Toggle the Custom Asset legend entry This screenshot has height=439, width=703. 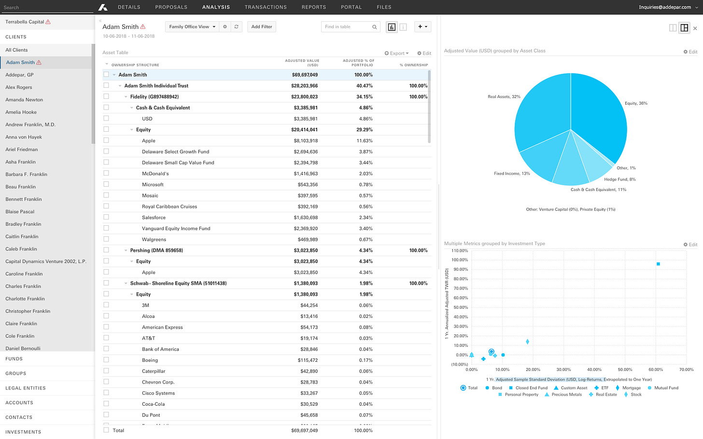point(570,388)
